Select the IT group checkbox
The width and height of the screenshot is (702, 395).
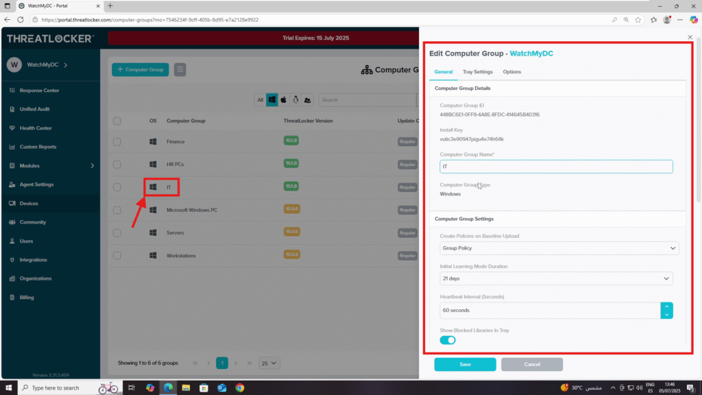117,187
